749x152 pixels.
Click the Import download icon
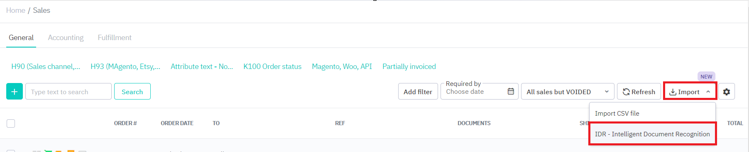point(673,92)
